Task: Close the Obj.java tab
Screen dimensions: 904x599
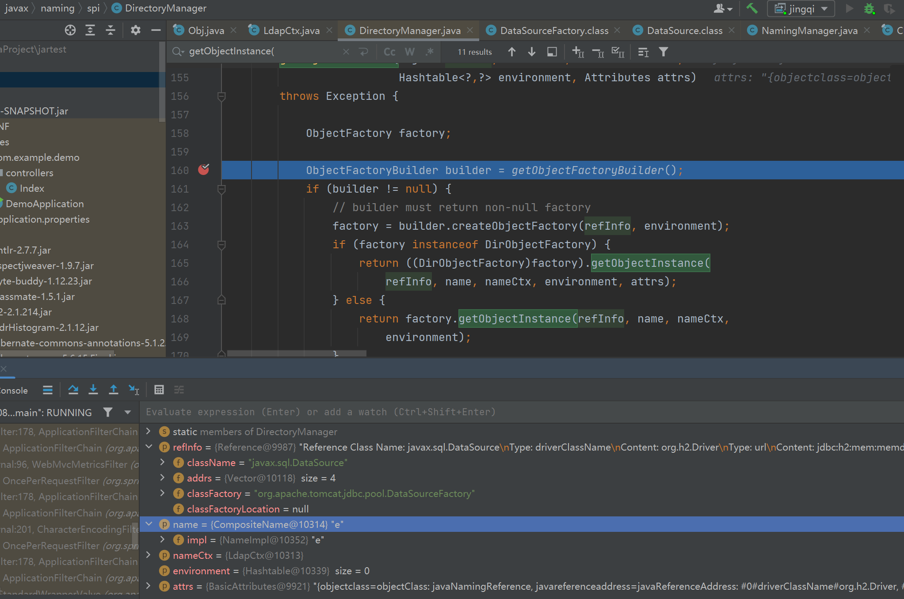Action: pos(233,30)
